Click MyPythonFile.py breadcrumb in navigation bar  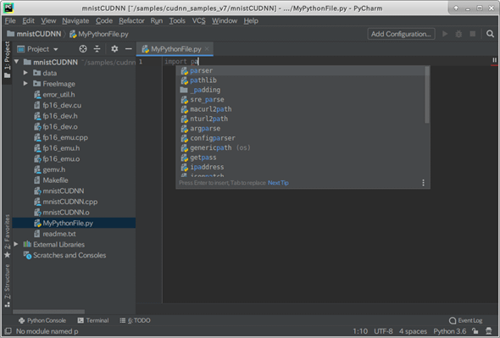(x=99, y=34)
